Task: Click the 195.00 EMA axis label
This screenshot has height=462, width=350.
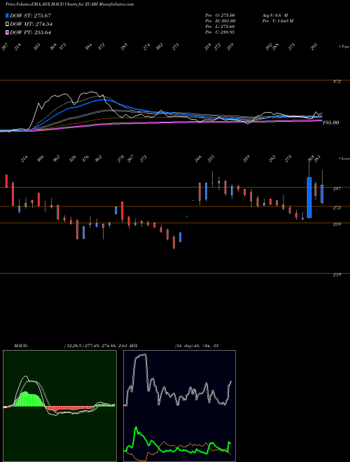Action: 330,122
